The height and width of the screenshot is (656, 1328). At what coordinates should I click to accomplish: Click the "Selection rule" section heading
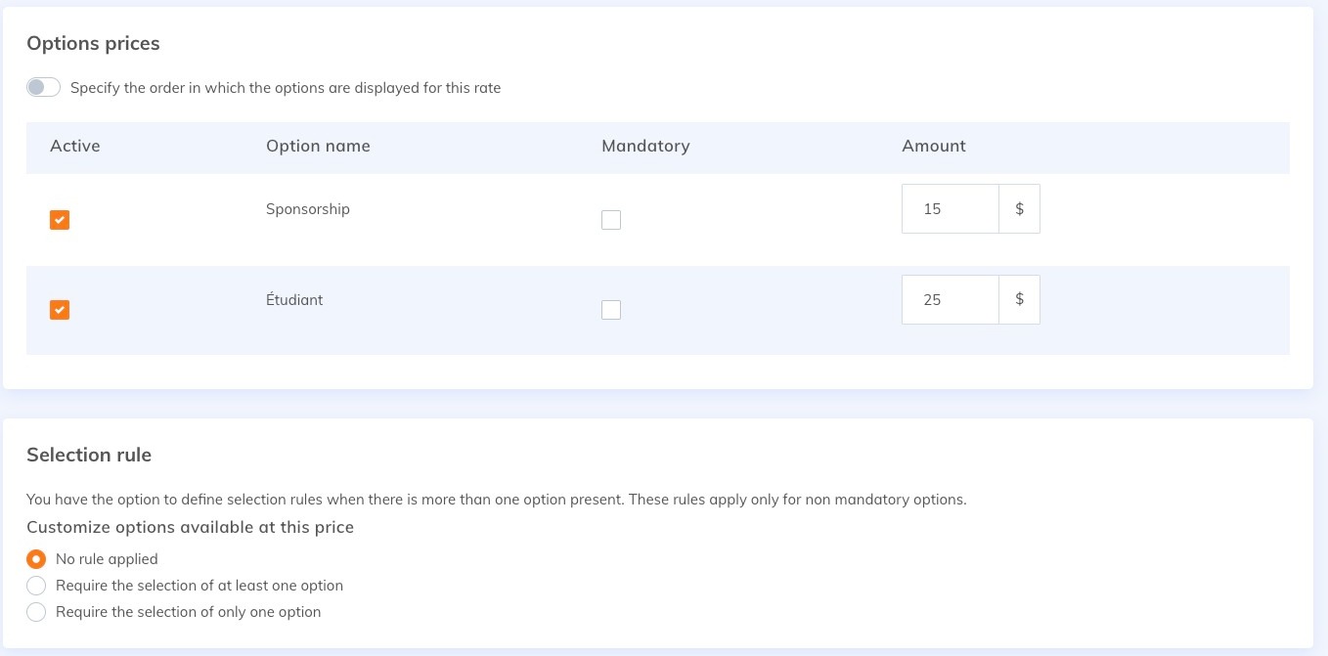point(89,455)
